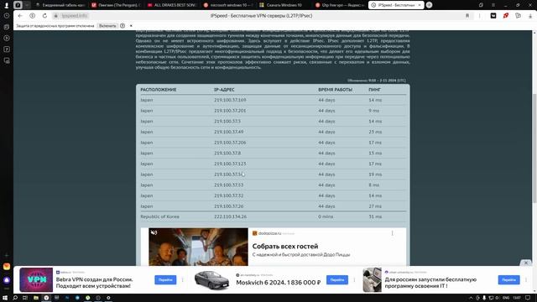This screenshot has height=302, width=537.
Task: Switch to the Скачать Windows 10 tab
Action: click(x=284, y=5)
